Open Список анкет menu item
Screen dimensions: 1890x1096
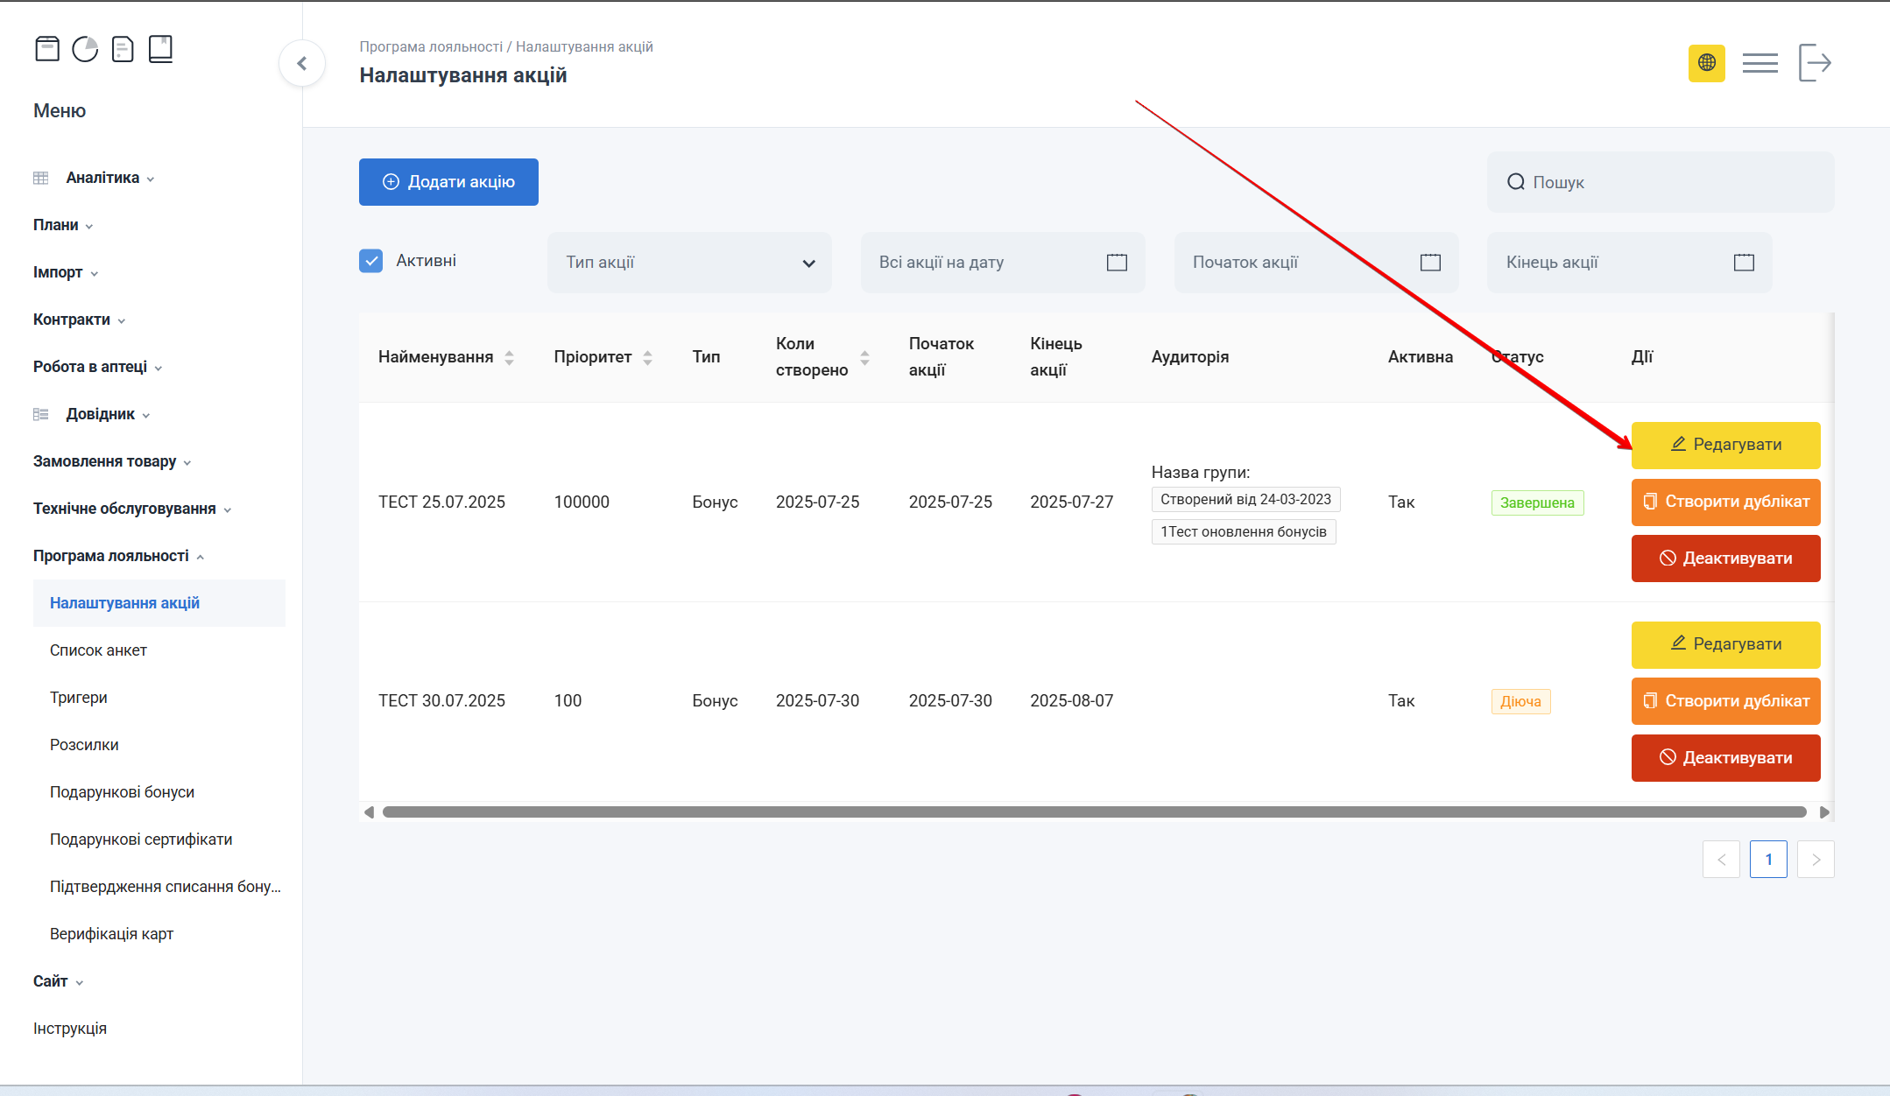(x=98, y=650)
